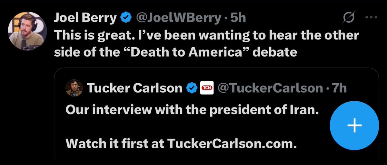Image resolution: width=387 pixels, height=165 pixels.
Task: Click the "Watch it first at TuckerCarlson.com" line
Action: point(181,143)
